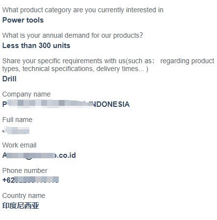
Task: Select the Less than 300 units value
Action: 36,46
